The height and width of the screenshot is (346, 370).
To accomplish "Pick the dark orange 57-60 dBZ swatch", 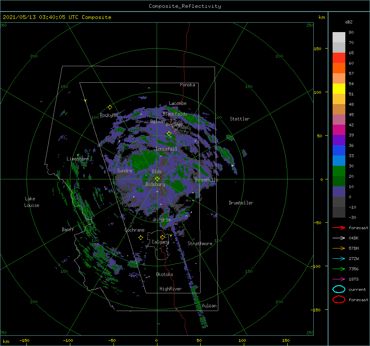I will [x=339, y=68].
